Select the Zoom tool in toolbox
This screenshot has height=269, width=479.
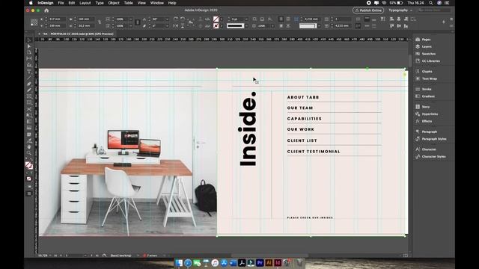pos(29,152)
